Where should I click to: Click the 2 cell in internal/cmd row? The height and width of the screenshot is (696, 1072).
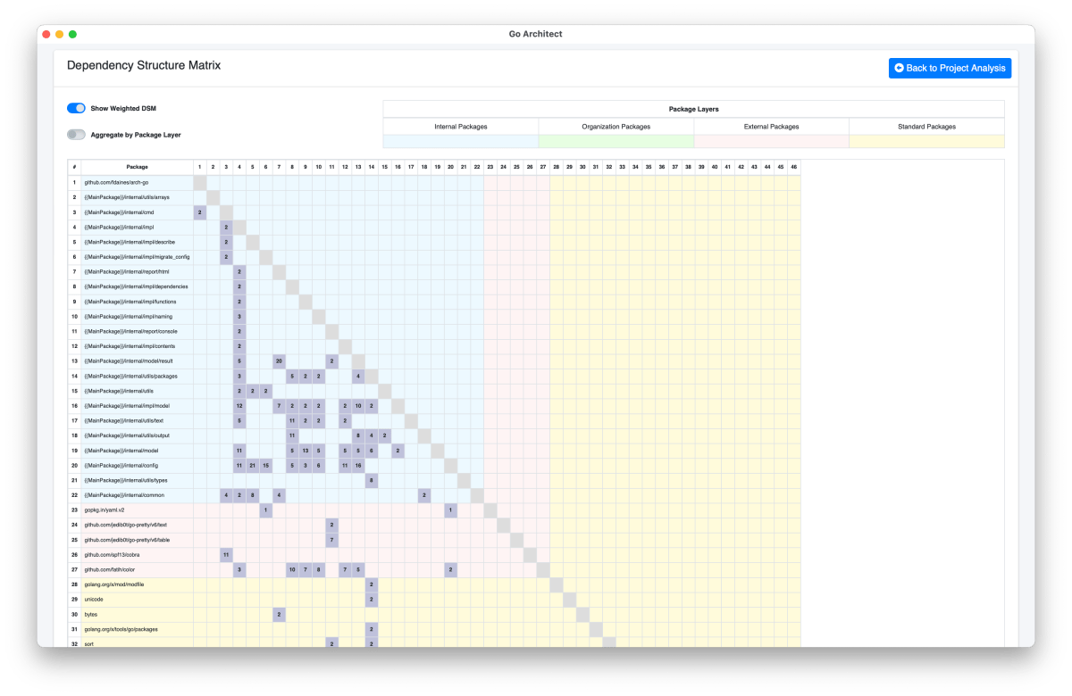[x=200, y=212]
